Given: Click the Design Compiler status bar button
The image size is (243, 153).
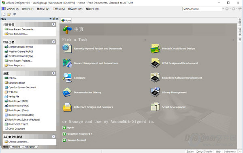Looking at the screenshot, I should tap(205, 151).
